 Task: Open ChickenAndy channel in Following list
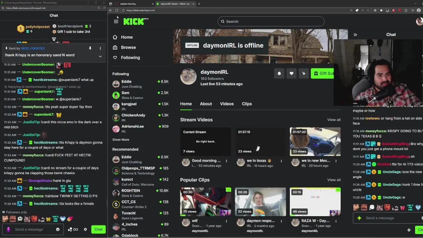pyautogui.click(x=140, y=117)
